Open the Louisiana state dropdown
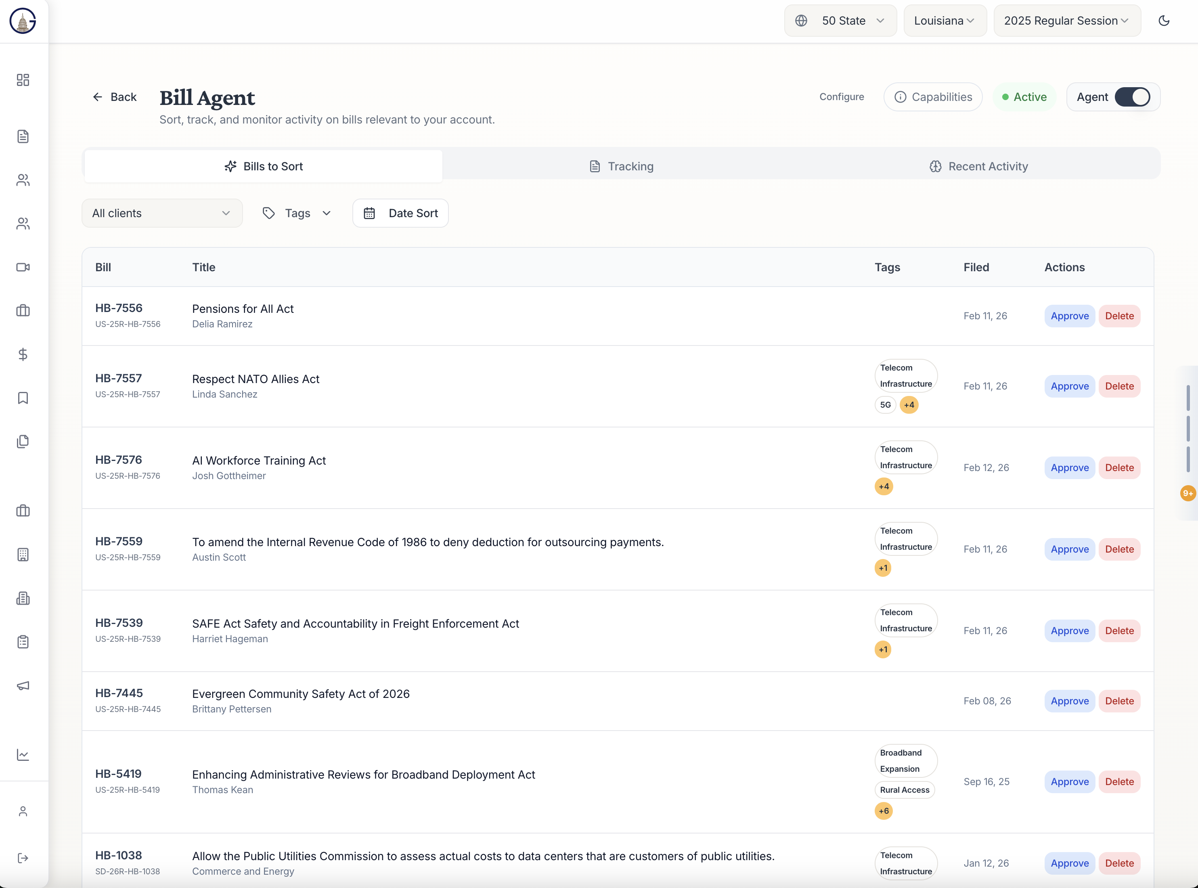Screen dimensions: 1198x888 [x=945, y=21]
